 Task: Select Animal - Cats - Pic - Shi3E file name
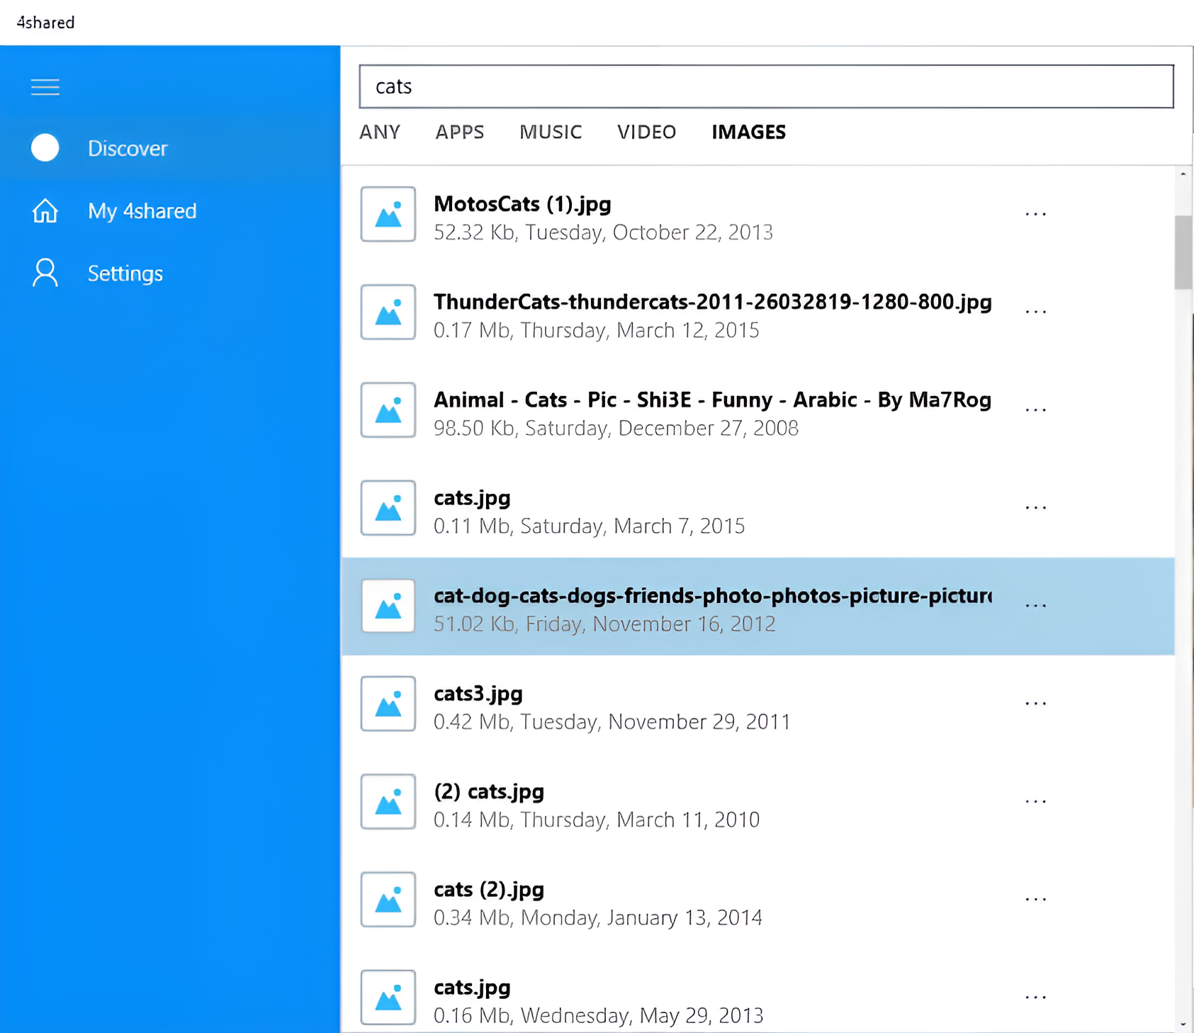tap(713, 400)
